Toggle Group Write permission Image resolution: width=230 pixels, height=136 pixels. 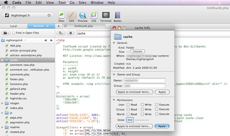point(142,110)
